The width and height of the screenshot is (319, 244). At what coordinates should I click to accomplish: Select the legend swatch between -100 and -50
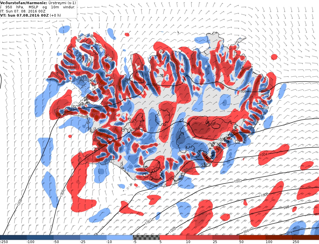pyautogui.click(x=40, y=238)
